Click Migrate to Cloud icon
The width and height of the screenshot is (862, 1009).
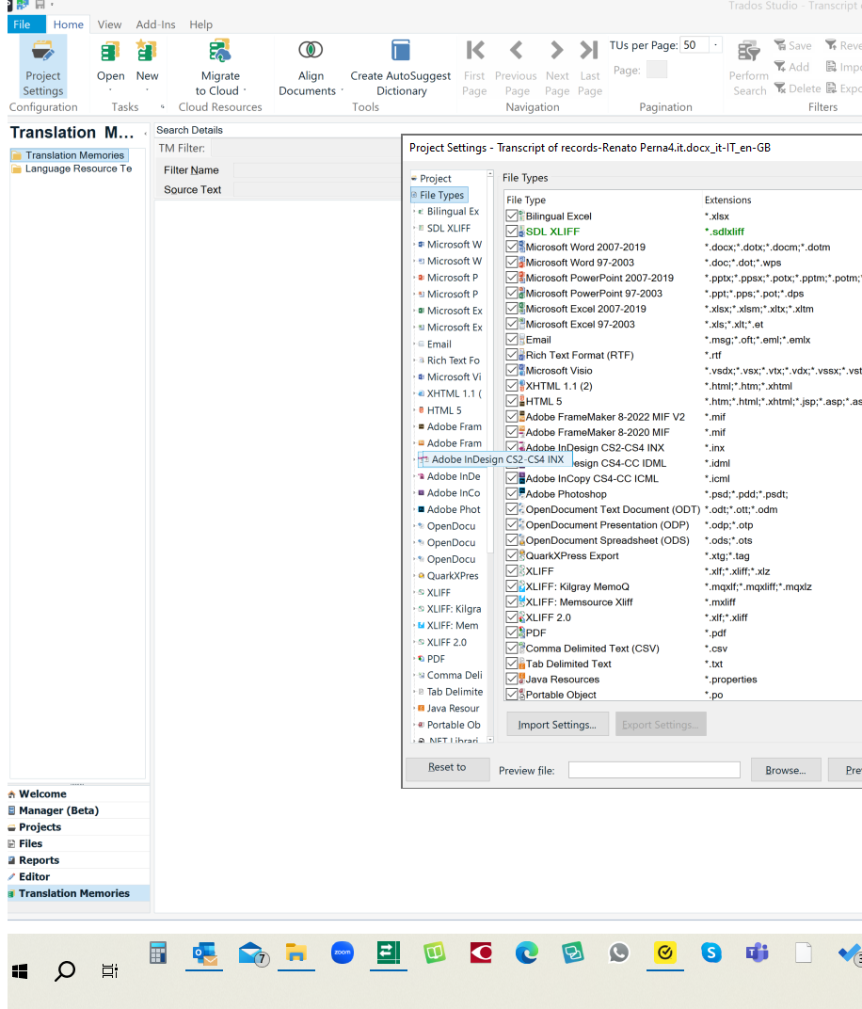[x=220, y=52]
